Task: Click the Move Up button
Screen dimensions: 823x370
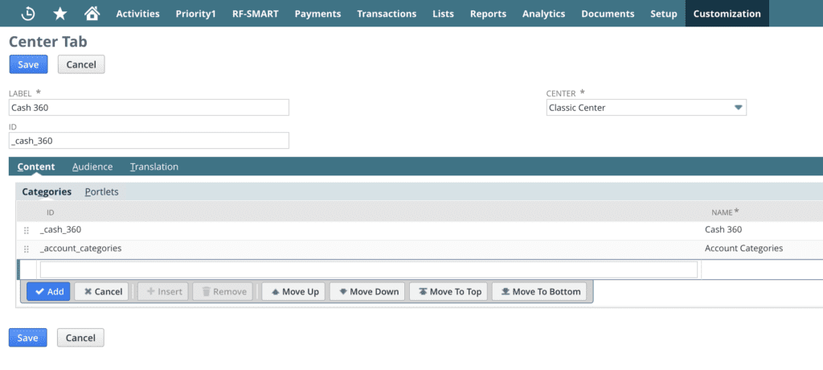Action: (293, 291)
